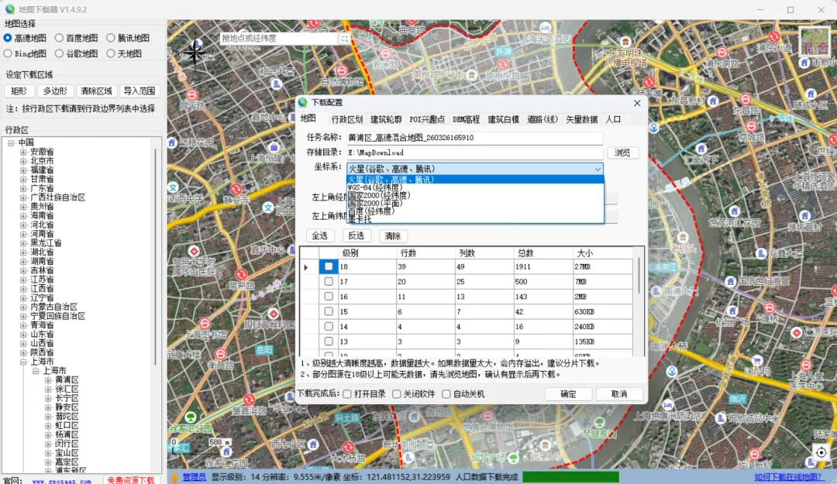Switch to the POI兴趣点 tab
The height and width of the screenshot is (484, 837).
click(x=427, y=119)
